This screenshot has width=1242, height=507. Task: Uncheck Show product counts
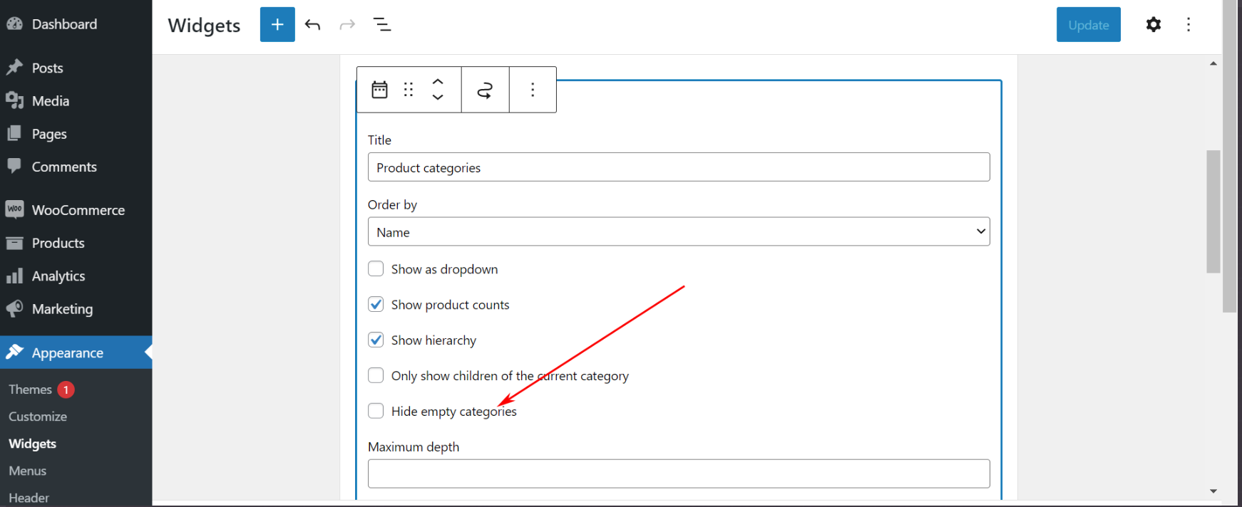coord(376,305)
